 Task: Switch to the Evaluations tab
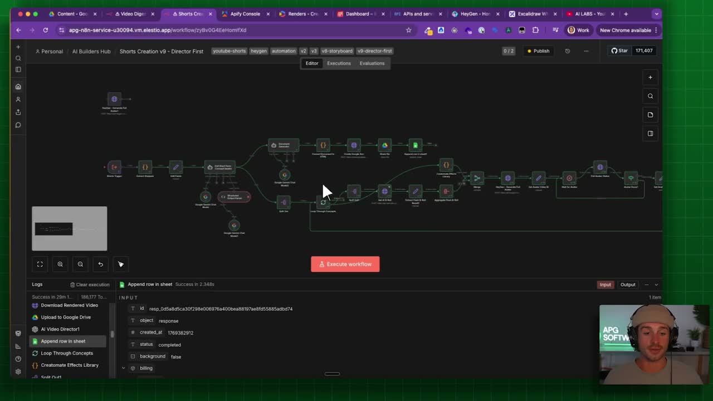pos(372,63)
